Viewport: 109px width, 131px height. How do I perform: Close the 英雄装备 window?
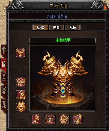click(105, 7)
